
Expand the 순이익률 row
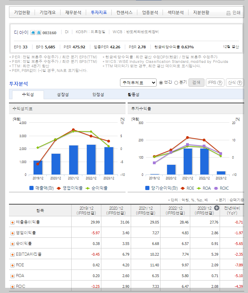12,244
